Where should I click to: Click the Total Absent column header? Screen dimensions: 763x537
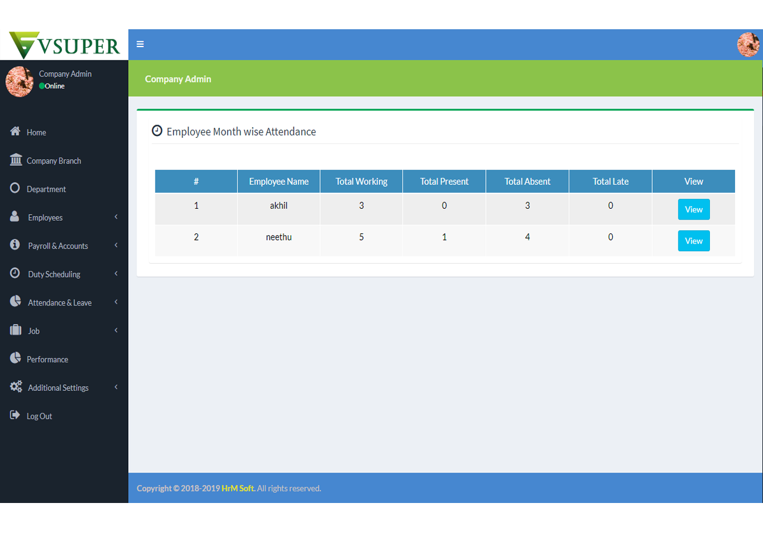pyautogui.click(x=528, y=181)
